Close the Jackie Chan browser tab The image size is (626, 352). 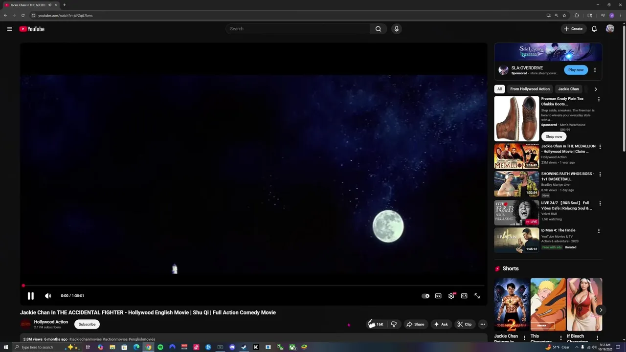coord(56,5)
